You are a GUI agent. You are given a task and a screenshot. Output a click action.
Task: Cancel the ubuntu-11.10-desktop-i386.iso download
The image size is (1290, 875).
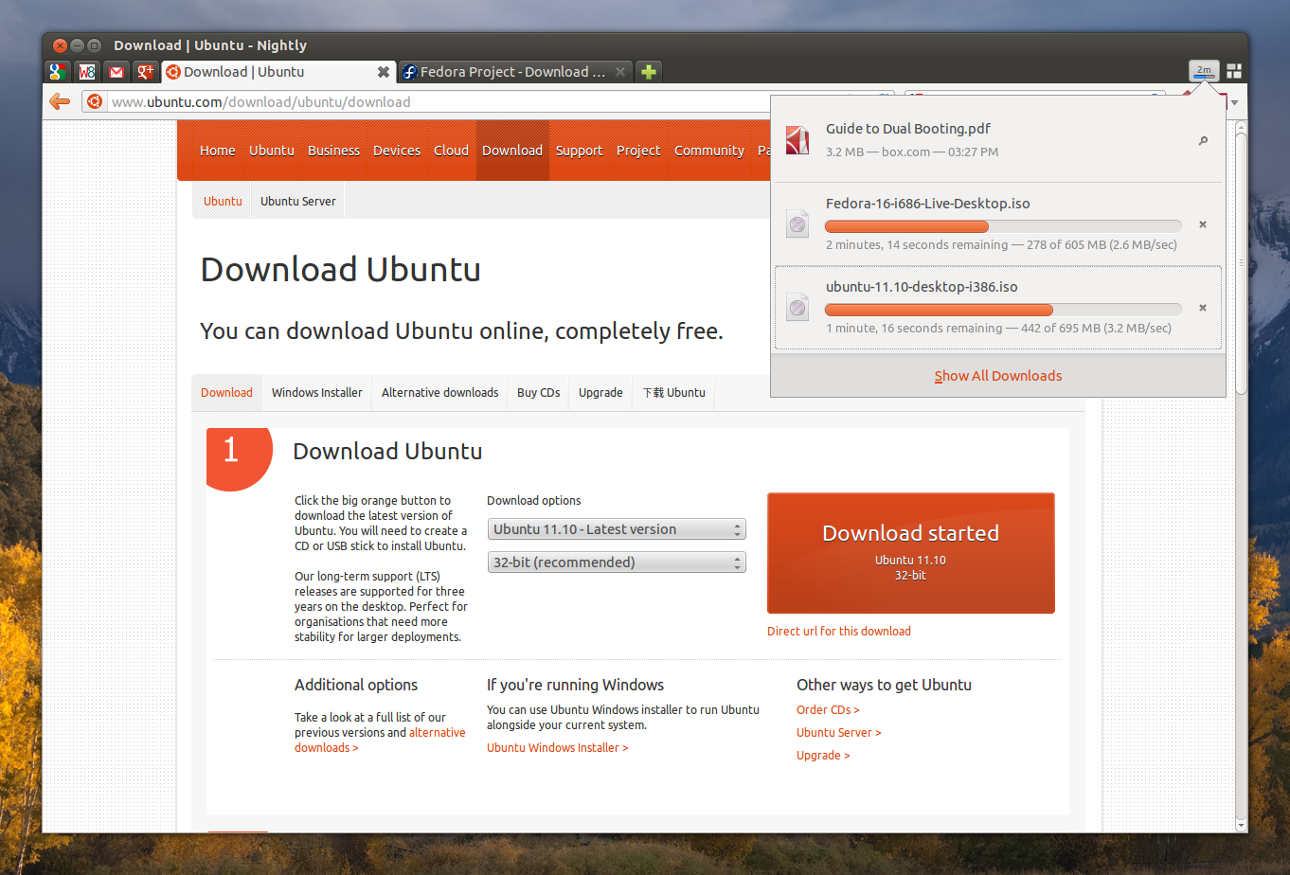(1203, 308)
